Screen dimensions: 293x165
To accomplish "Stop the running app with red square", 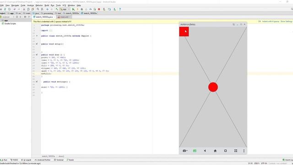I will (x=99, y=9).
